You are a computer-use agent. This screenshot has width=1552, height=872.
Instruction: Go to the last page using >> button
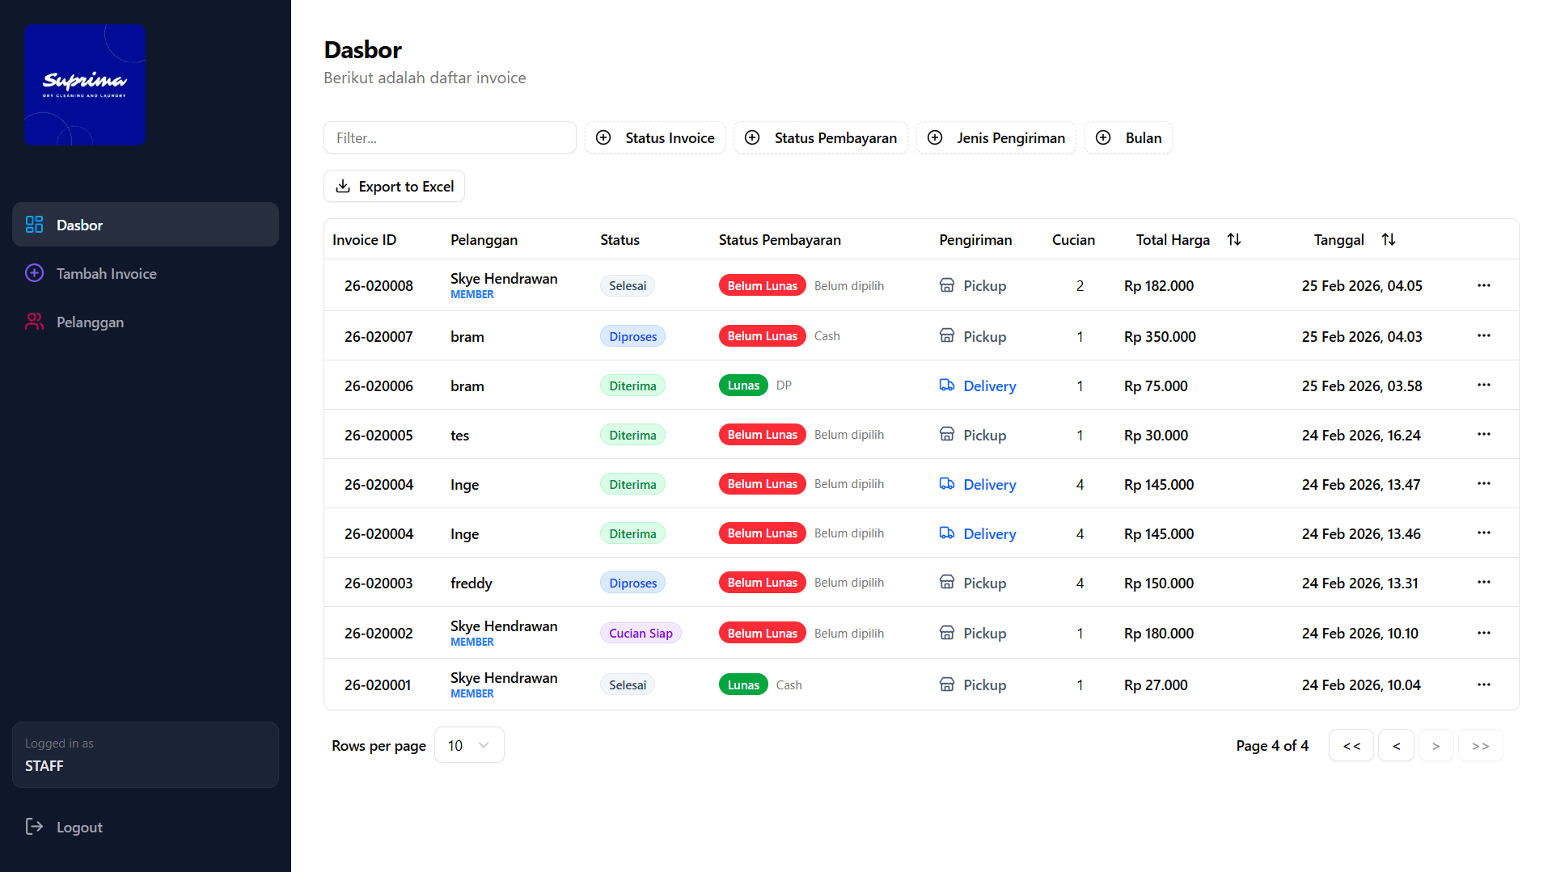1480,745
